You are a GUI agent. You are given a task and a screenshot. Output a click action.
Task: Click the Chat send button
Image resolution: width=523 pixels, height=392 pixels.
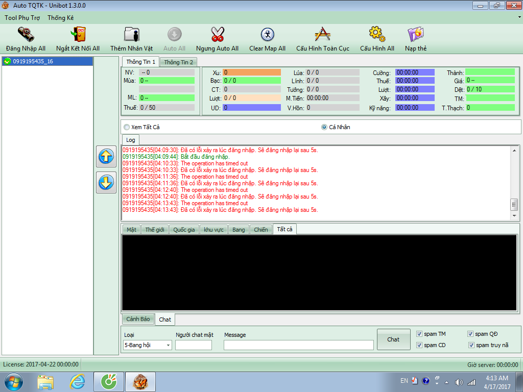coord(393,339)
